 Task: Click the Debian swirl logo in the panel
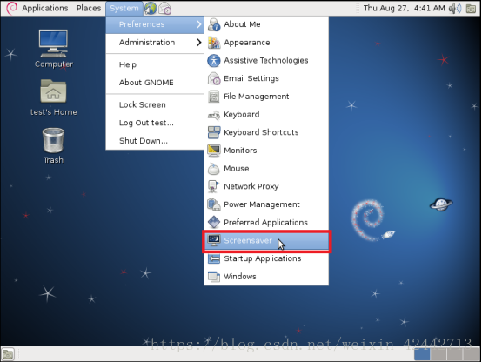point(12,8)
